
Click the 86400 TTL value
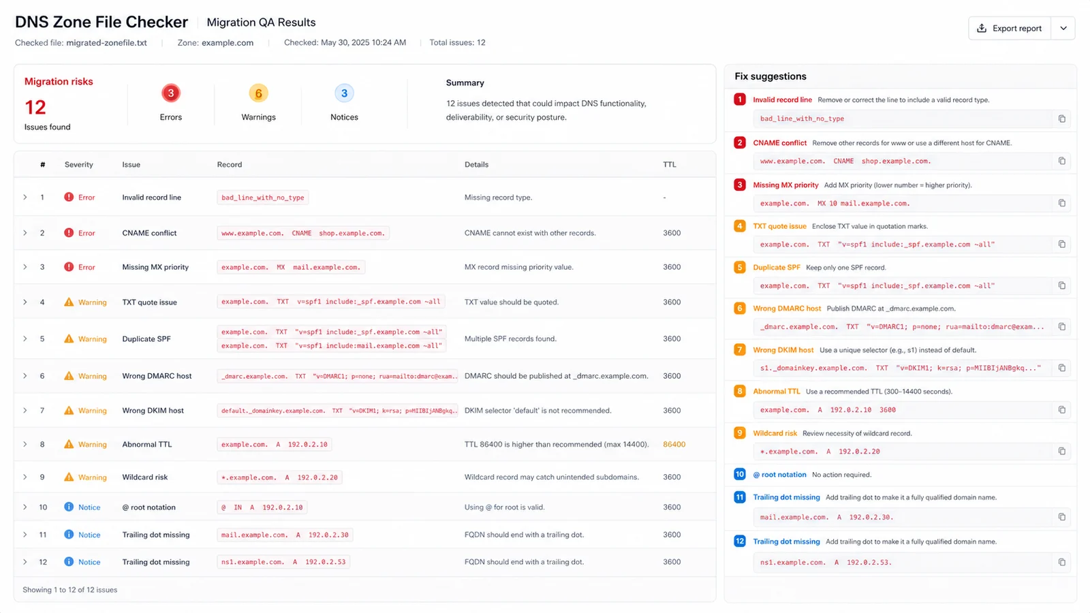(674, 444)
